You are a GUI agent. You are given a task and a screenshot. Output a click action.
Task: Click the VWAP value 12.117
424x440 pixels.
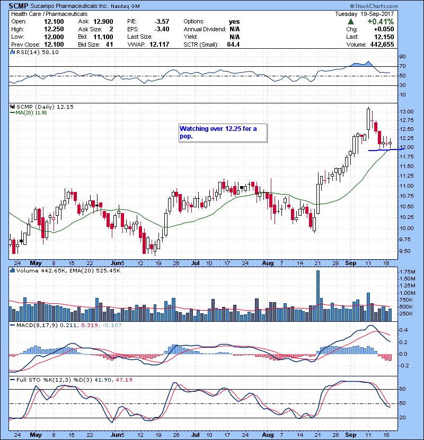(x=160, y=45)
